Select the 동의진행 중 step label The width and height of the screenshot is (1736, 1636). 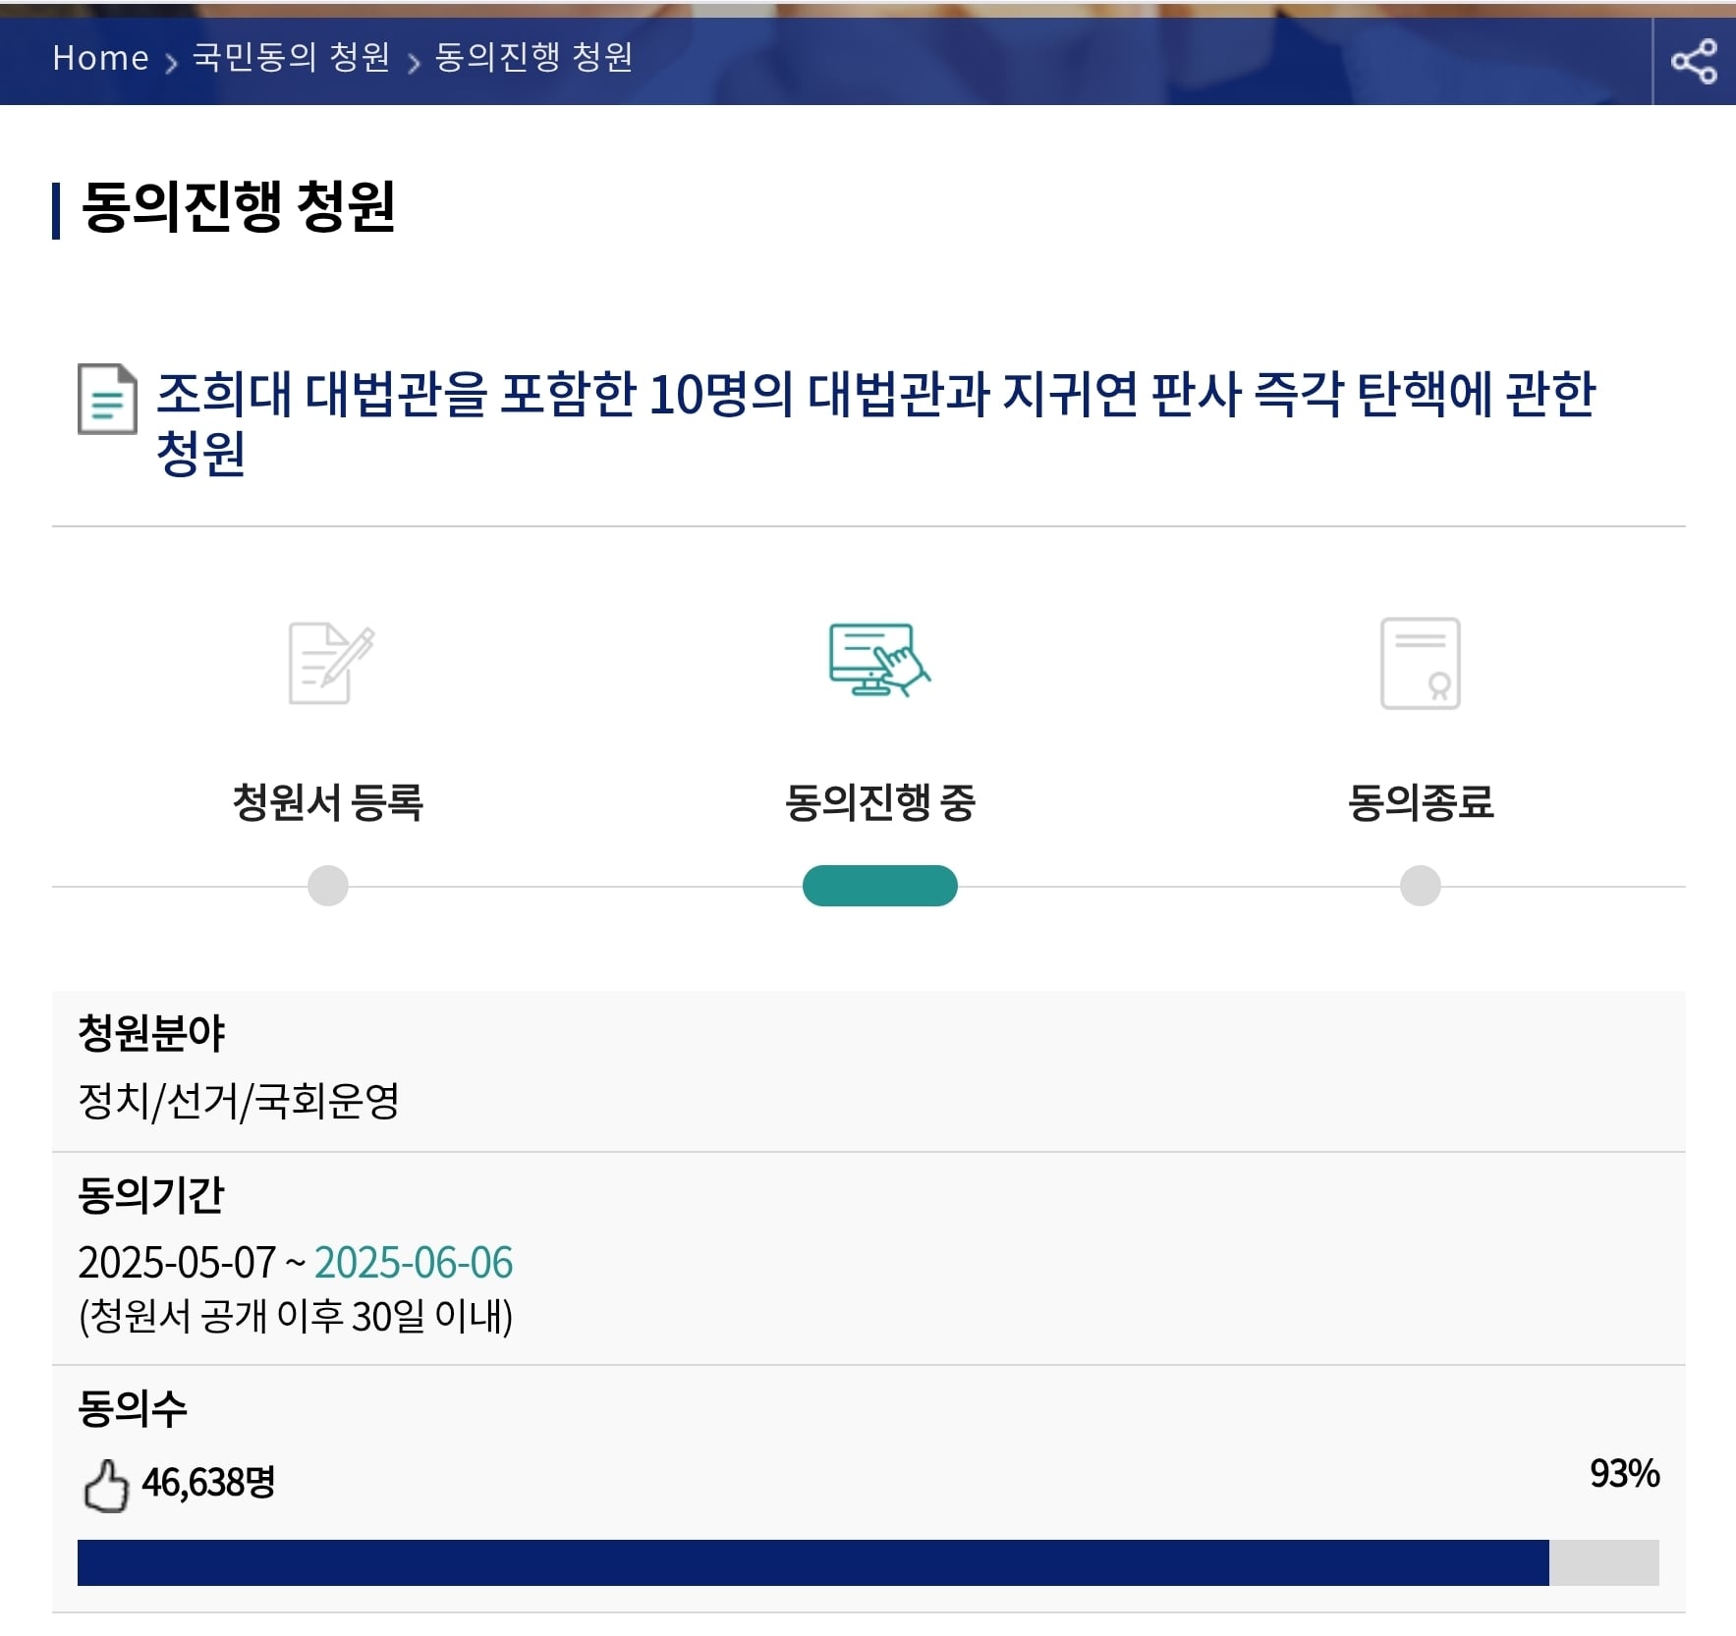pos(879,802)
